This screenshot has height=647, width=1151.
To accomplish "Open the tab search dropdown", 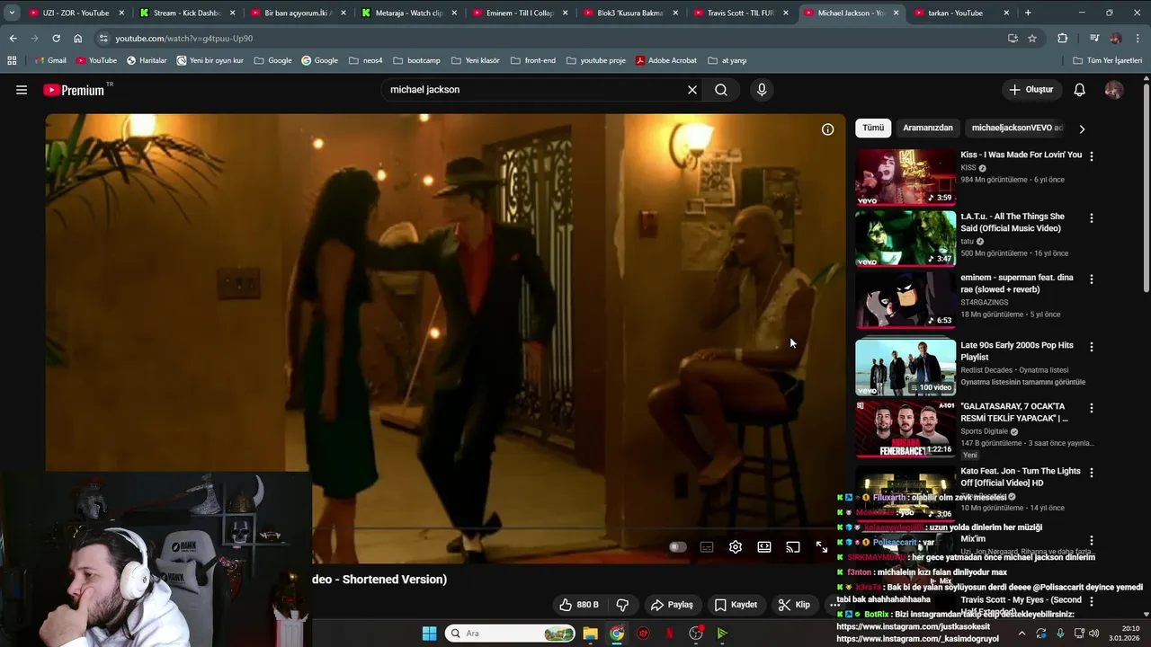I will click(x=11, y=13).
